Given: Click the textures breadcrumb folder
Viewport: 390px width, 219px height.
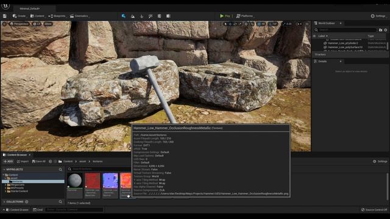Looking at the screenshot, I should 97,161.
